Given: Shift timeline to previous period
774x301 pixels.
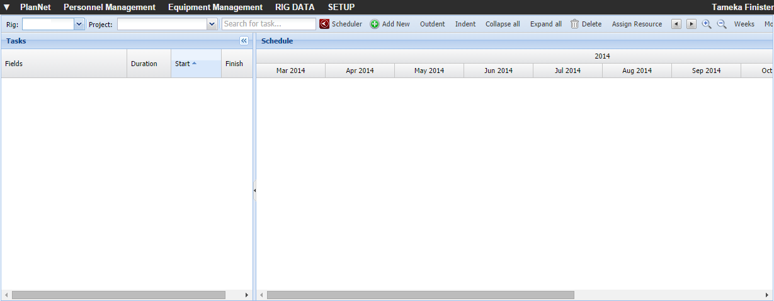Looking at the screenshot, I should pos(676,24).
